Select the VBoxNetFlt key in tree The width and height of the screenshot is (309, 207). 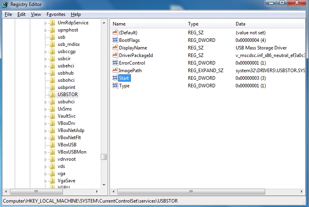tap(69, 138)
